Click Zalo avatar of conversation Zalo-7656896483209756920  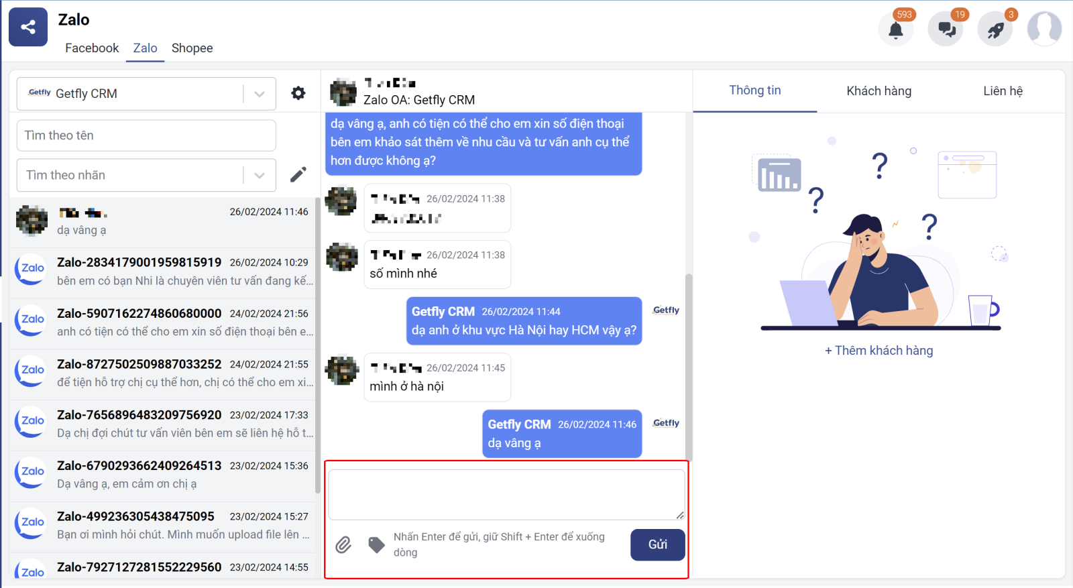[x=31, y=422]
